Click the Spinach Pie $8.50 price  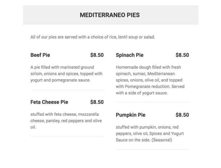tap(182, 55)
